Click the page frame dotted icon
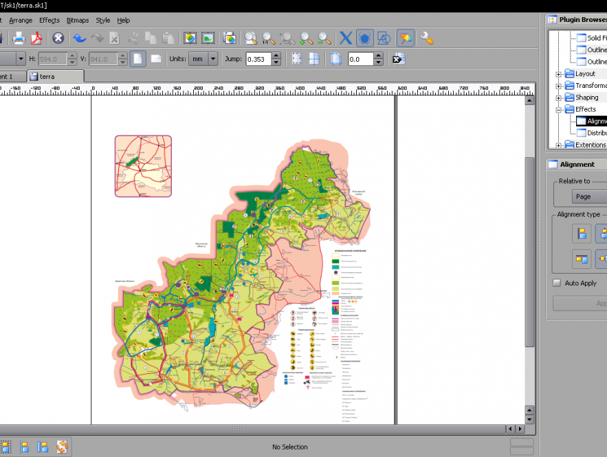This screenshot has width=607, height=457. [296, 59]
